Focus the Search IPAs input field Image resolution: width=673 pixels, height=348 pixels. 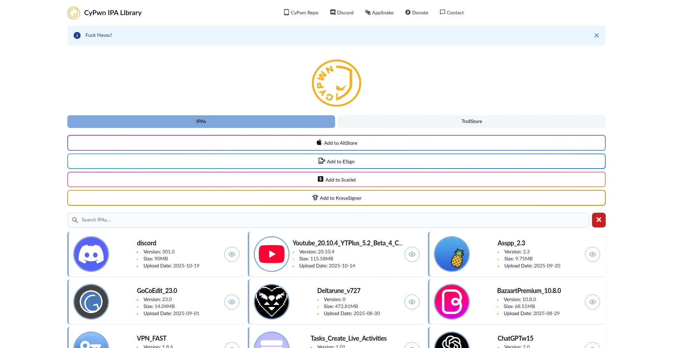[329, 220]
